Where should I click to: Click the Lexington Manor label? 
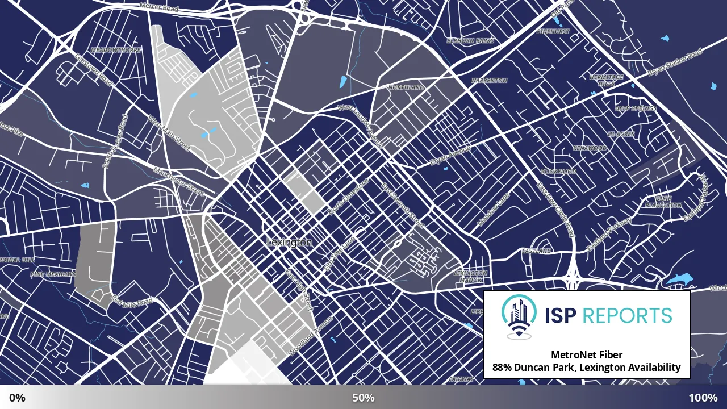471,277
